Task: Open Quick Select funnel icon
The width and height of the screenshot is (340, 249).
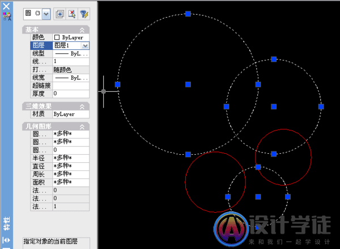Action: coord(84,14)
